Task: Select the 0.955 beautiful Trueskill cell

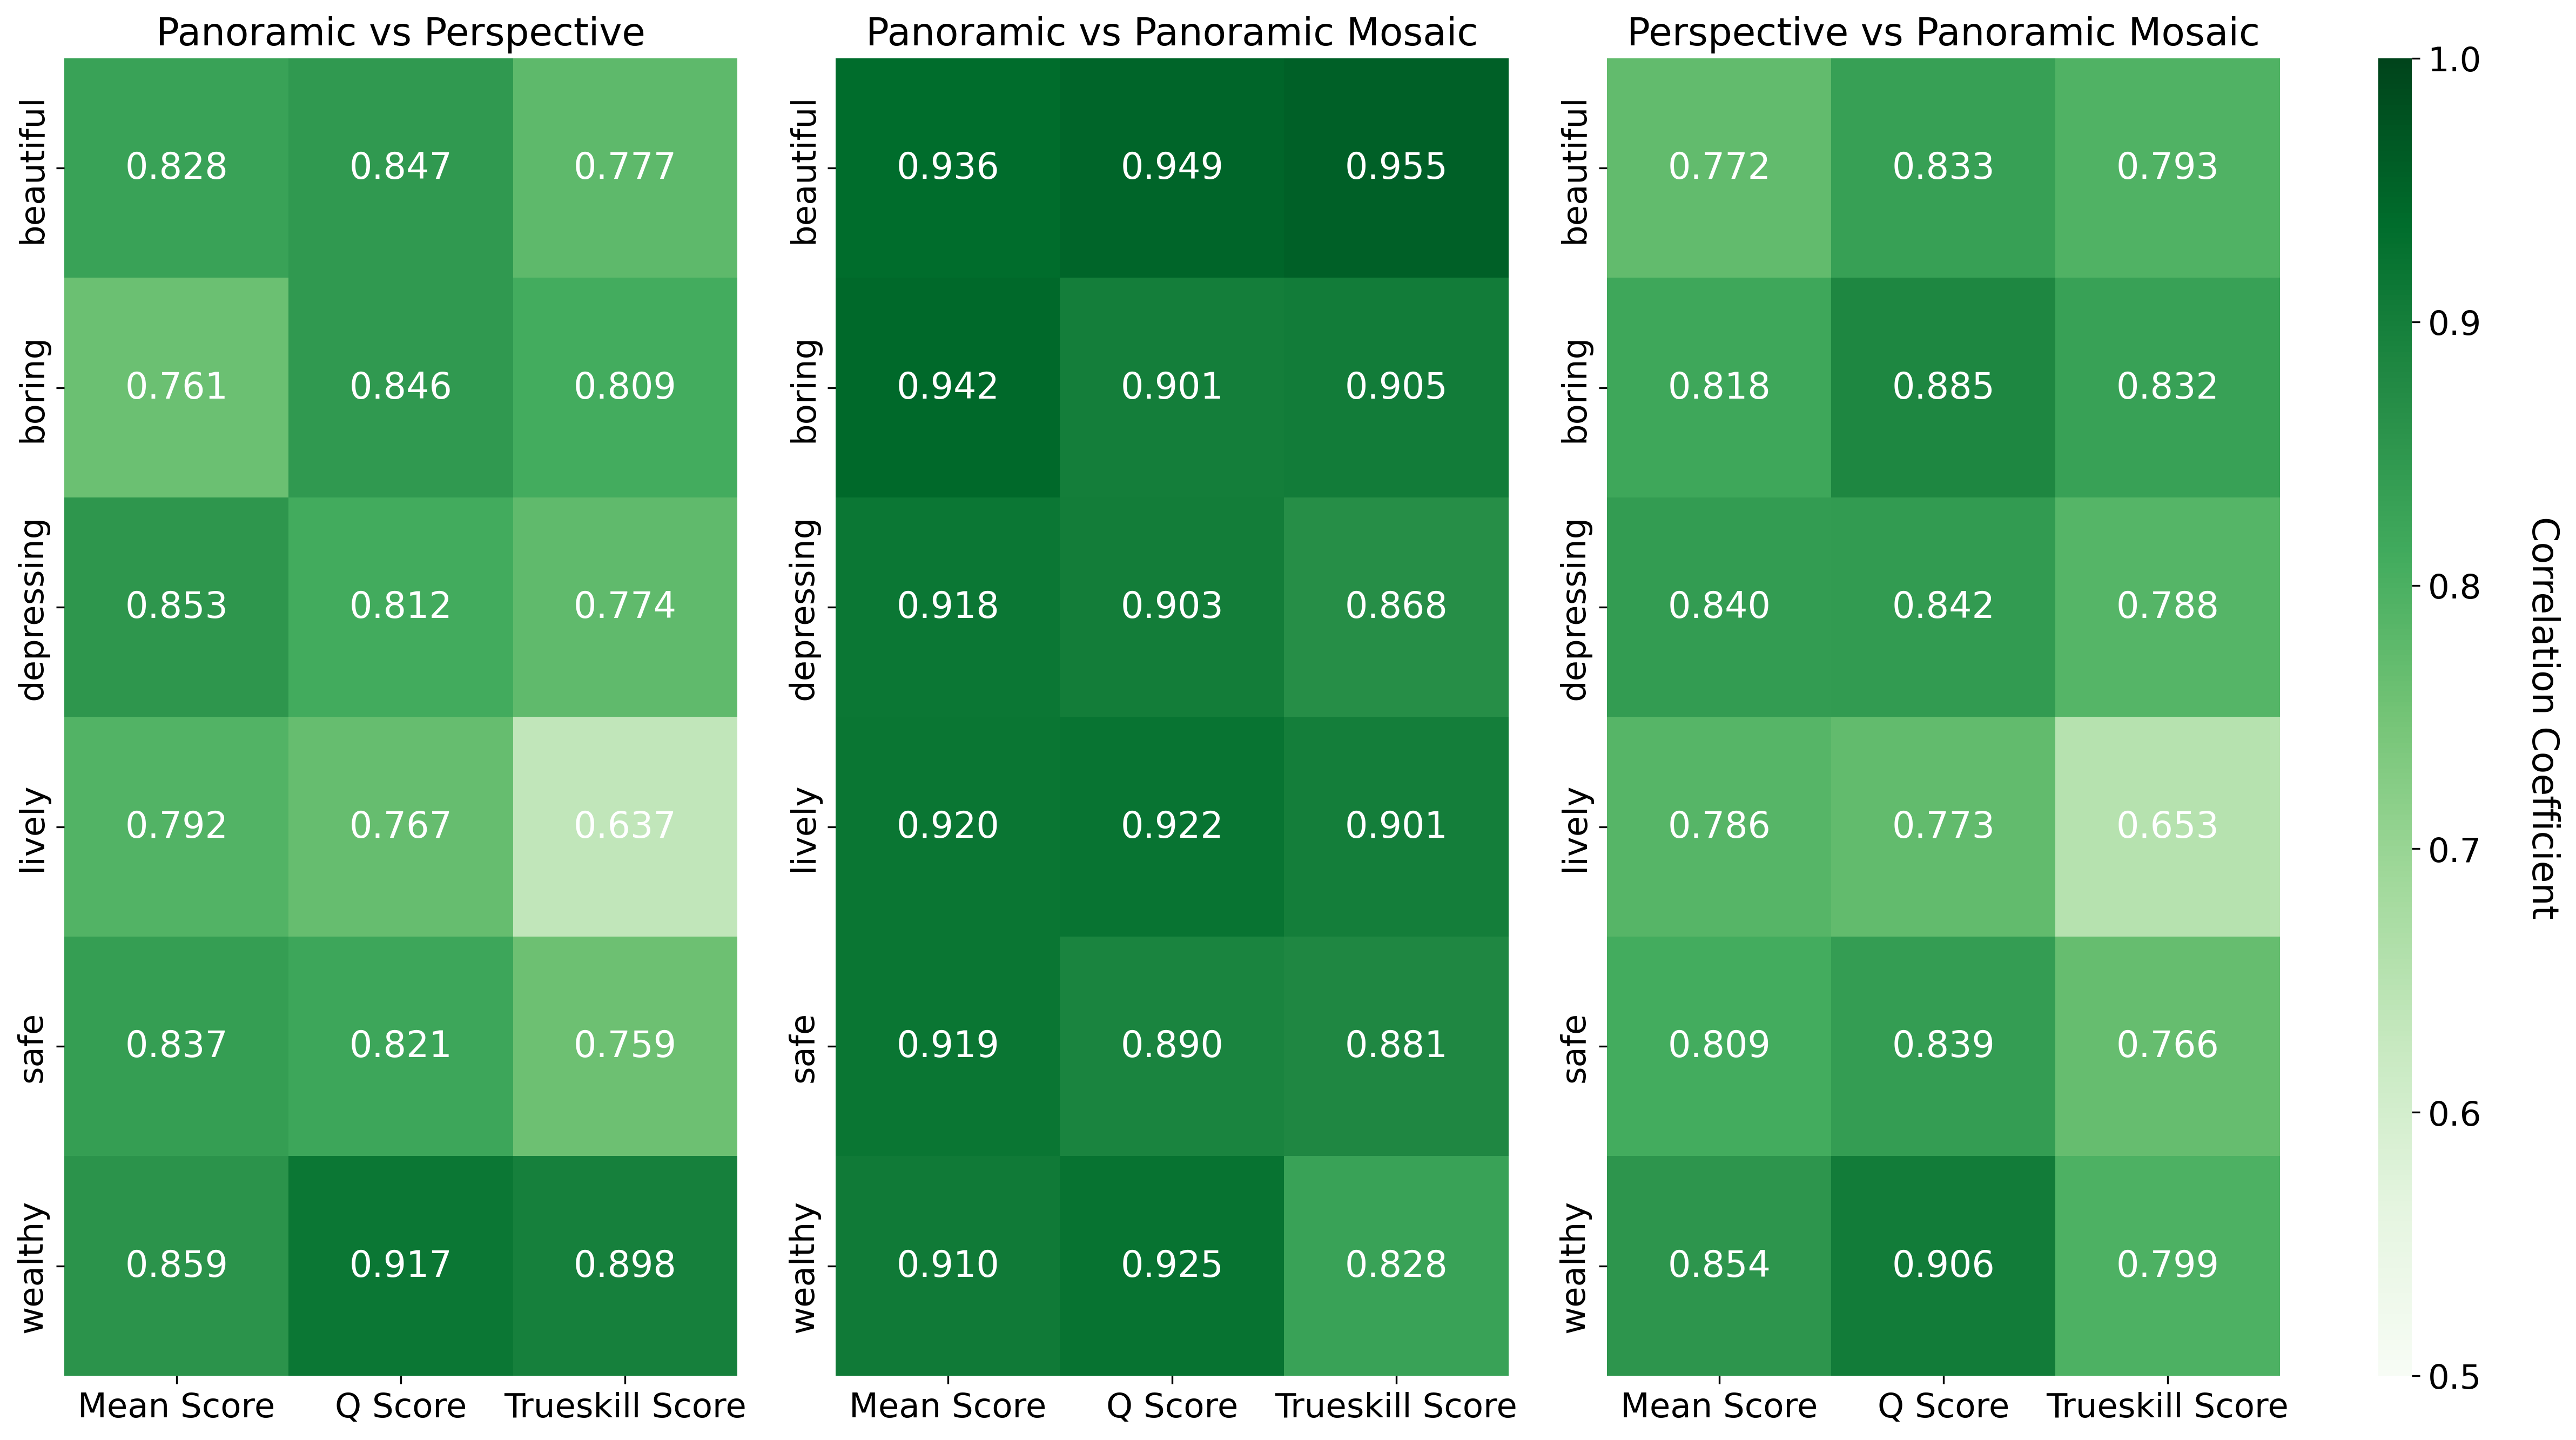Action: click(1395, 167)
